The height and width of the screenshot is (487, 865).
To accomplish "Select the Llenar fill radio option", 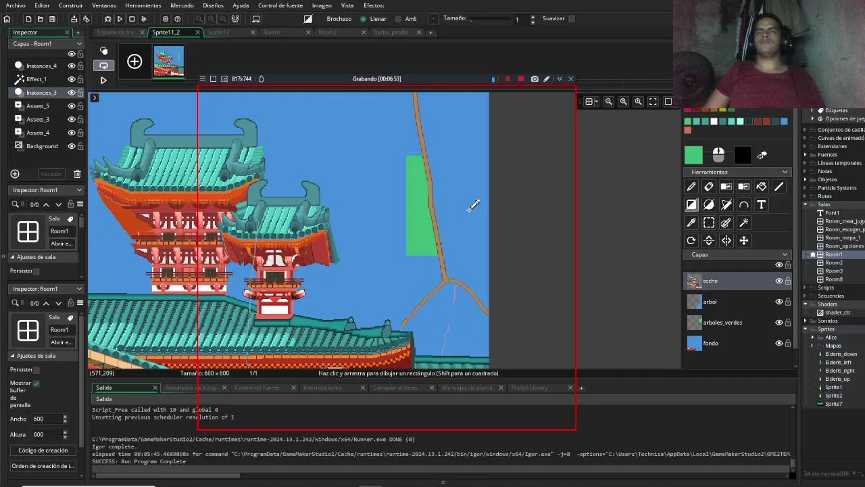I will click(x=364, y=19).
